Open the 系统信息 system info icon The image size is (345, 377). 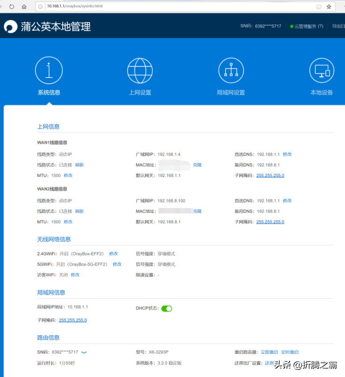click(49, 70)
